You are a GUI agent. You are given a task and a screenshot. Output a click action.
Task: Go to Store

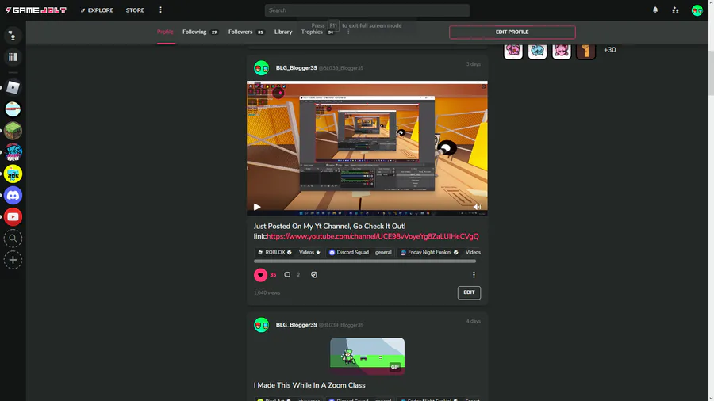(135, 10)
